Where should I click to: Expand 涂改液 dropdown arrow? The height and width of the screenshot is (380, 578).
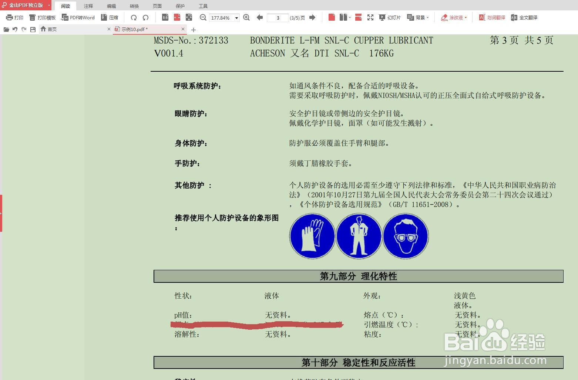[x=466, y=17]
